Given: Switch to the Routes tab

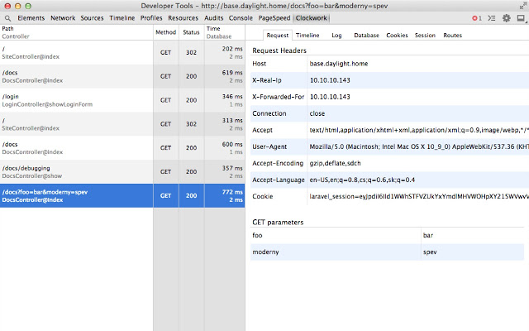Looking at the screenshot, I should click(x=452, y=35).
